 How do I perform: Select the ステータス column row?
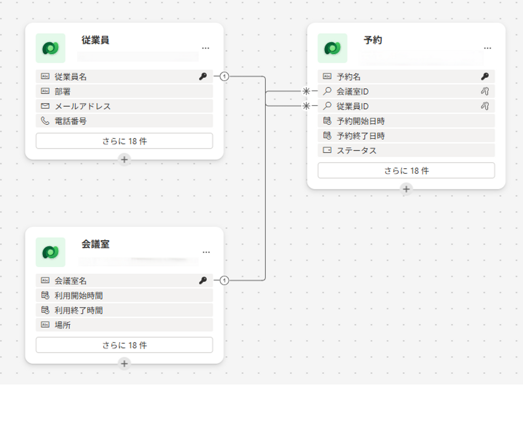(406, 150)
